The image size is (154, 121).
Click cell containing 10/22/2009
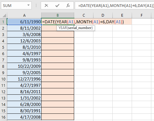click(x=24, y=66)
